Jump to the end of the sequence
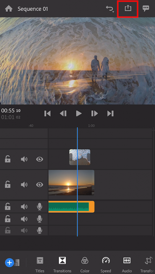The image size is (155, 274). coord(110,114)
